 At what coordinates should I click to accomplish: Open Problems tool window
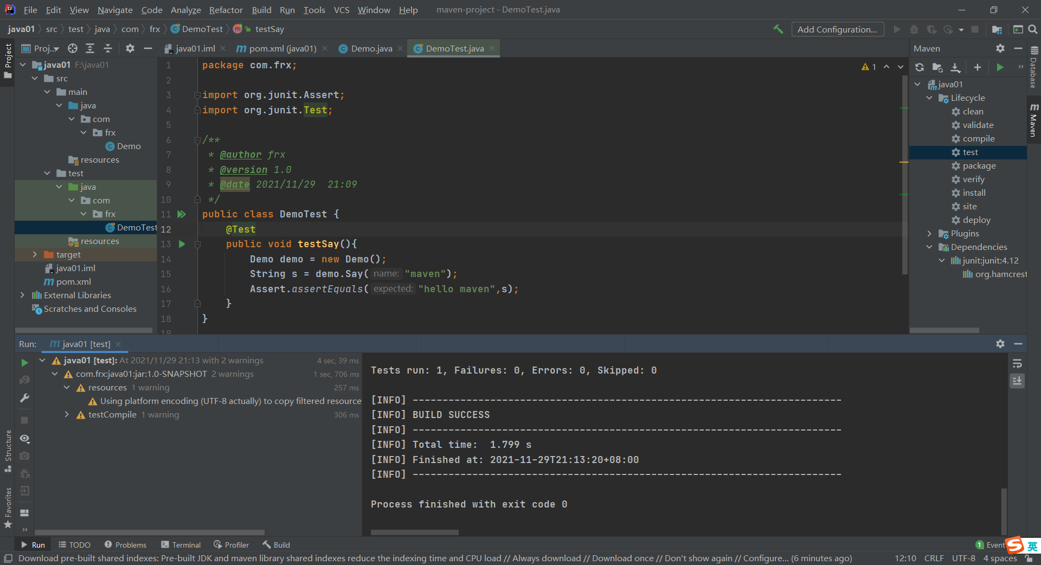coord(125,545)
